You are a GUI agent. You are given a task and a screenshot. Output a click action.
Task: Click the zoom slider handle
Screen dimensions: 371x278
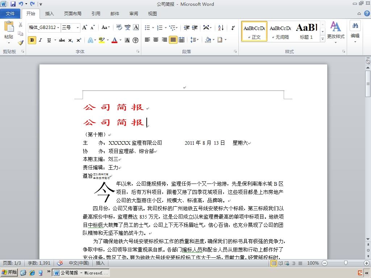346,263
